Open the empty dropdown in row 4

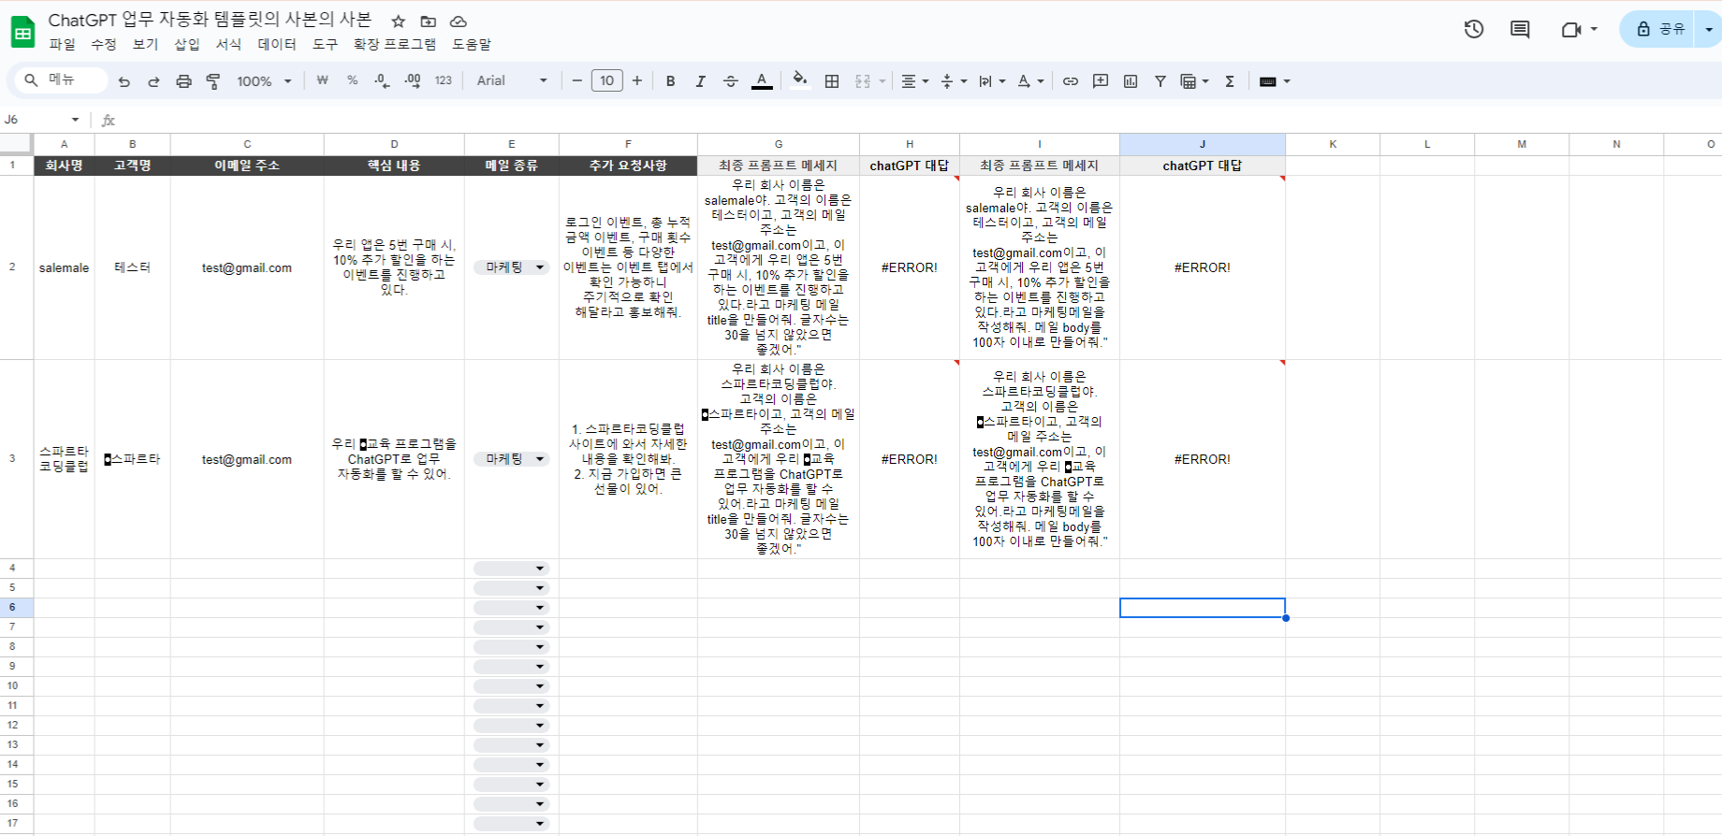(511, 569)
